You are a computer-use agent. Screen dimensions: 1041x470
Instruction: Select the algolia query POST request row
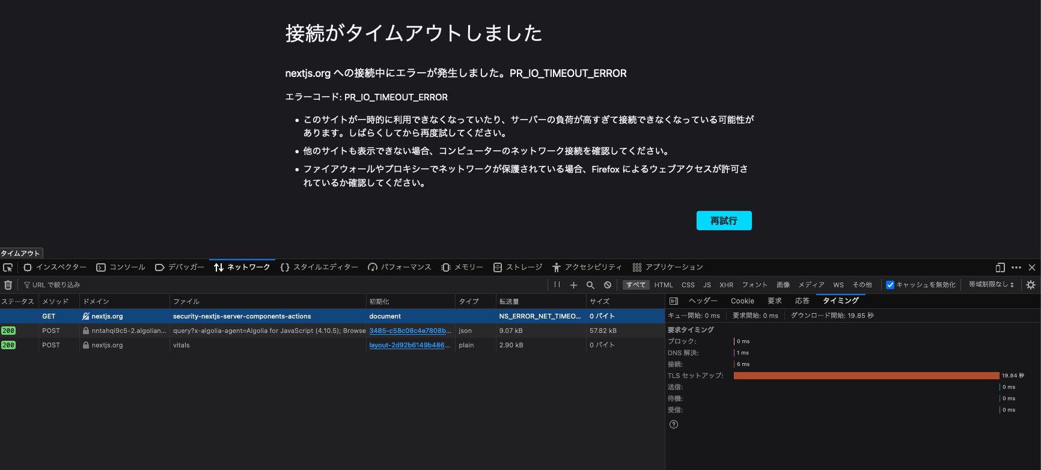tap(332, 331)
